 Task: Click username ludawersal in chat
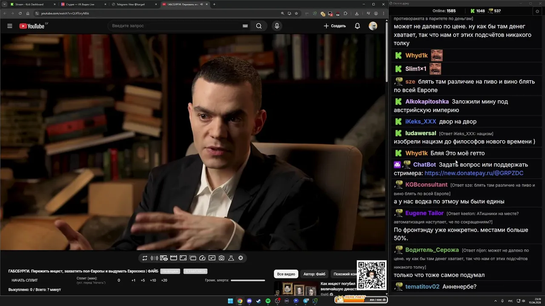click(421, 133)
